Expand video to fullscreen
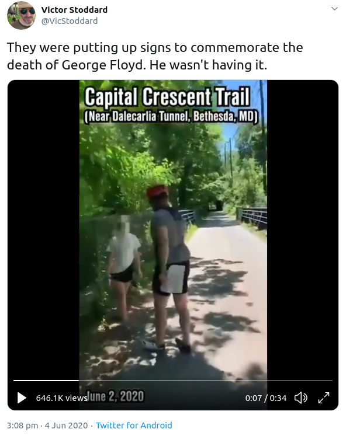This screenshot has height=436, width=346. point(324,397)
